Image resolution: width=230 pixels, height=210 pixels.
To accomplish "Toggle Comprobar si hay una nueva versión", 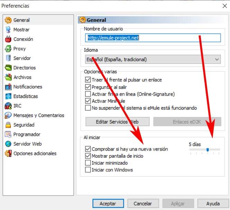I will tap(88, 149).
